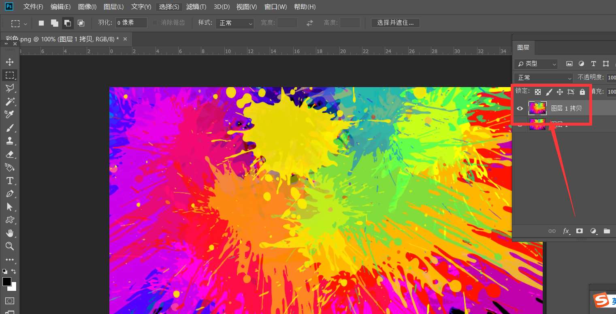Select the Move tool
Screen dimensions: 616x314
(10, 62)
